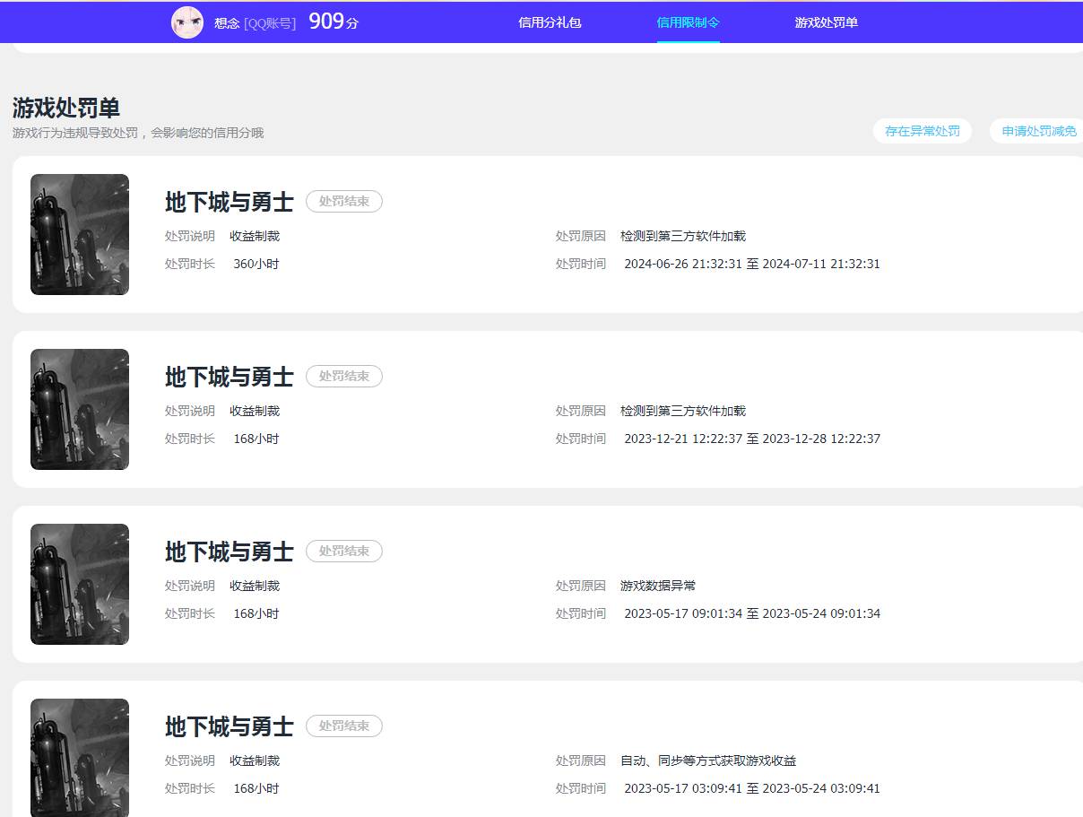1083x817 pixels.
Task: Click 地下城与勇士 title in the 360小时 card
Action: [230, 202]
